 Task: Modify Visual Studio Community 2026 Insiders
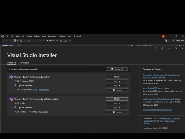[x=117, y=99]
